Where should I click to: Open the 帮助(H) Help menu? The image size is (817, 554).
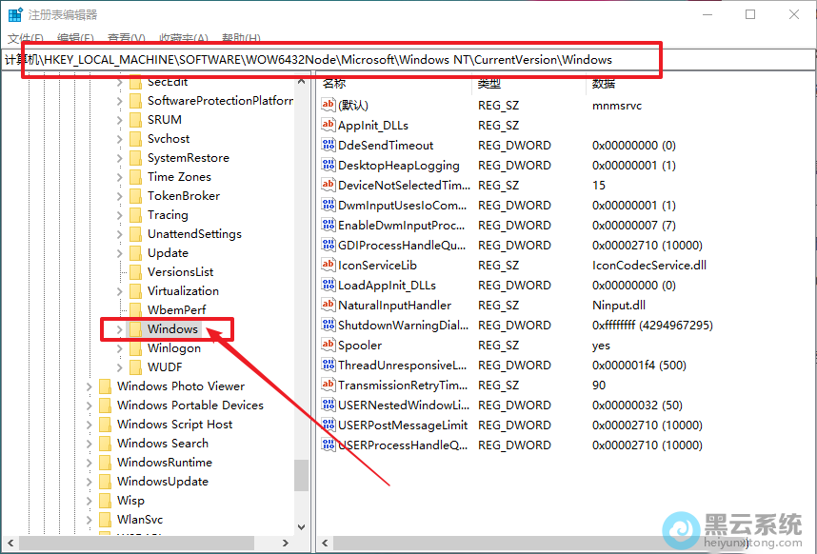click(240, 38)
